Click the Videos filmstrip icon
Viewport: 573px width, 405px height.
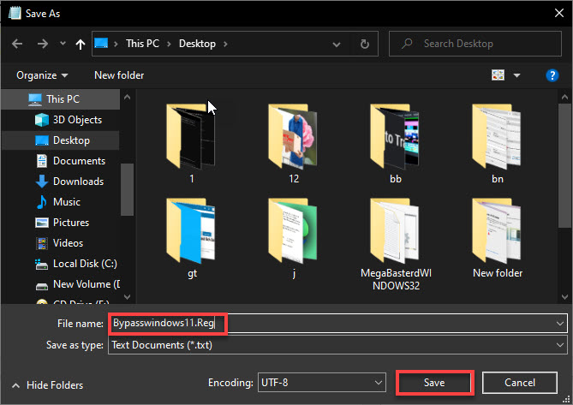tap(42, 243)
